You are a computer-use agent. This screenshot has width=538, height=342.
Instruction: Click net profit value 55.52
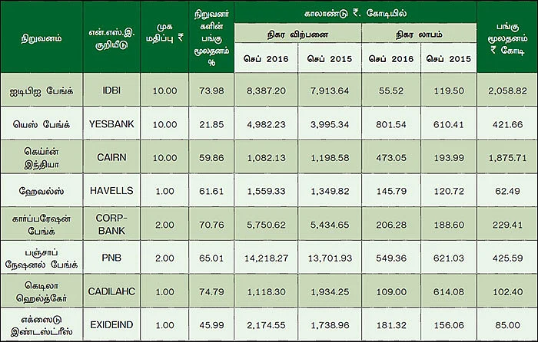[x=391, y=90]
